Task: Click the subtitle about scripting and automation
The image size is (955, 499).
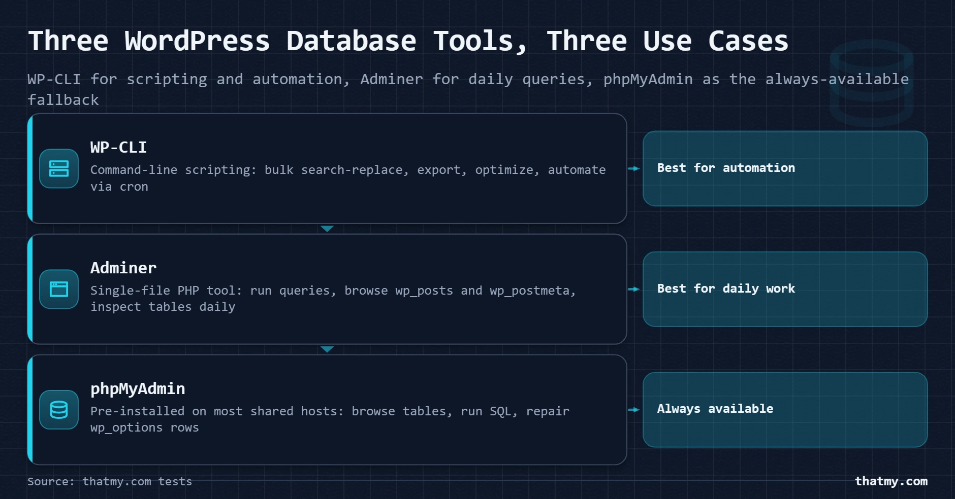Action: [468, 89]
